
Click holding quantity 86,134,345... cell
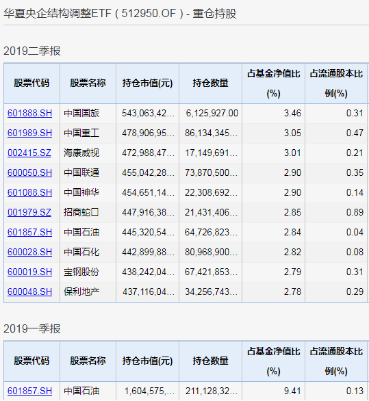(x=211, y=133)
